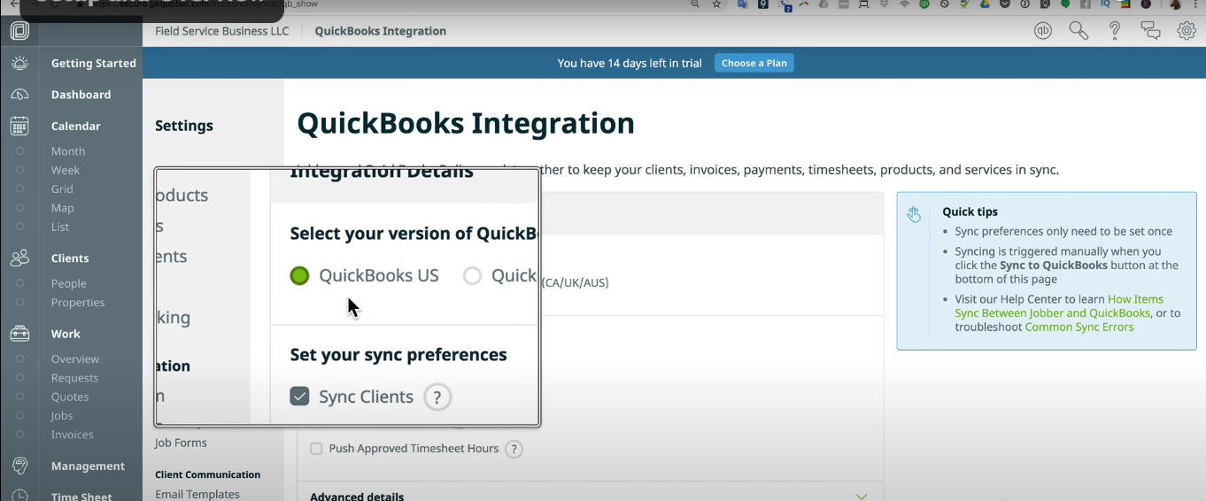The height and width of the screenshot is (501, 1206).
Task: Bookmark the page with the star icon
Action: click(x=716, y=4)
